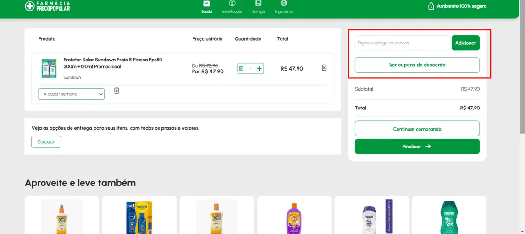Click Continuar comprando button

tap(417, 129)
